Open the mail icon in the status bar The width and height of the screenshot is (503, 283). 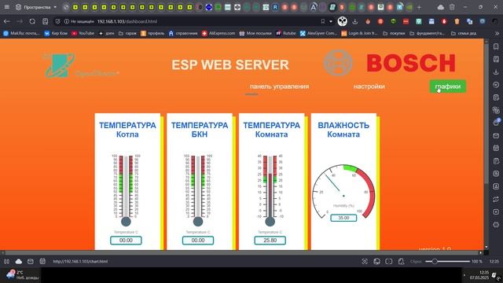click(x=31, y=262)
